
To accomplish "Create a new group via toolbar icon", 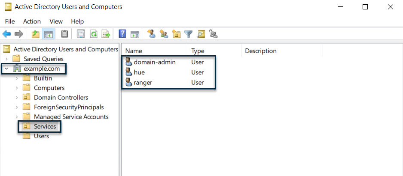I will [x=164, y=34].
